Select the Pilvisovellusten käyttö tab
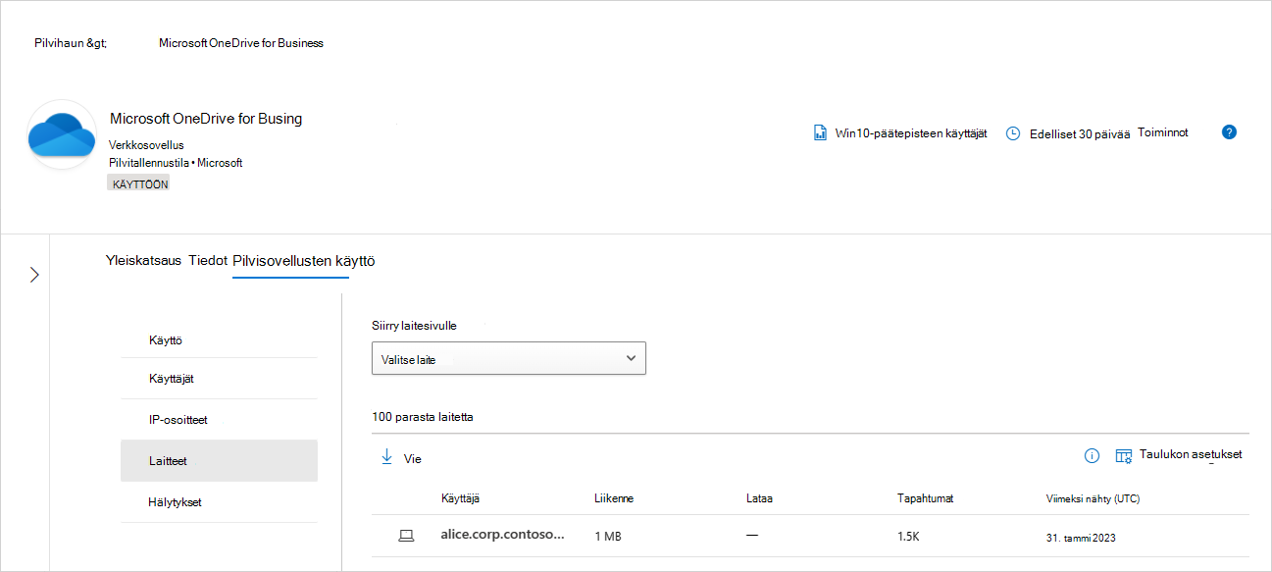 [x=303, y=261]
